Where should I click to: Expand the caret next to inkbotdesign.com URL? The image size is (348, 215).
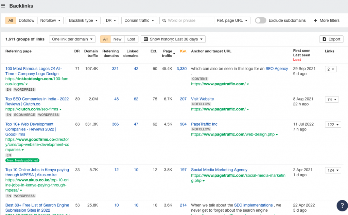pos(27,84)
